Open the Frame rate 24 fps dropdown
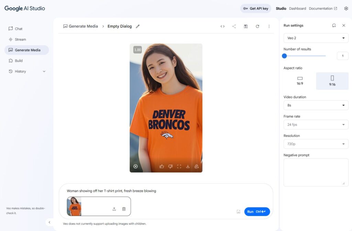 click(316, 125)
